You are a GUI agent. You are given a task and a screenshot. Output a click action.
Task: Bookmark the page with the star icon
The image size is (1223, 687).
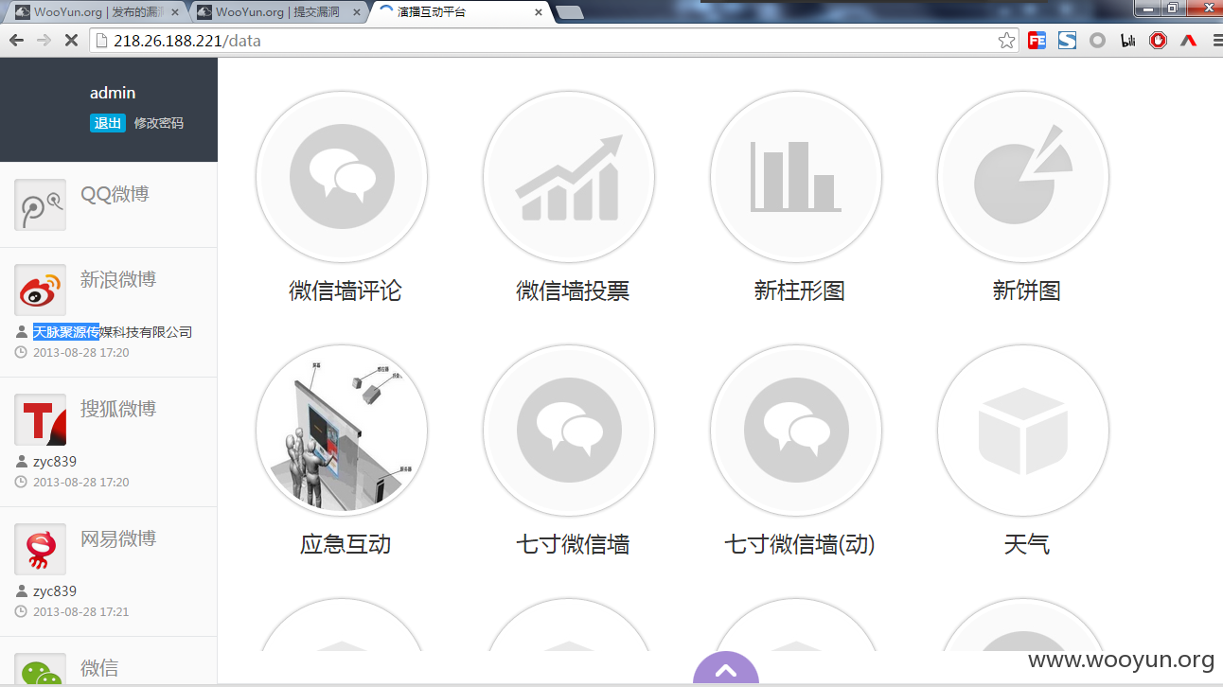tap(1006, 41)
